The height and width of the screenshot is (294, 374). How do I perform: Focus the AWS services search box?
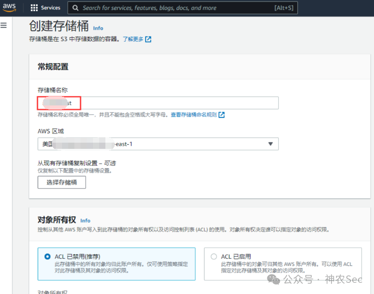(183, 8)
